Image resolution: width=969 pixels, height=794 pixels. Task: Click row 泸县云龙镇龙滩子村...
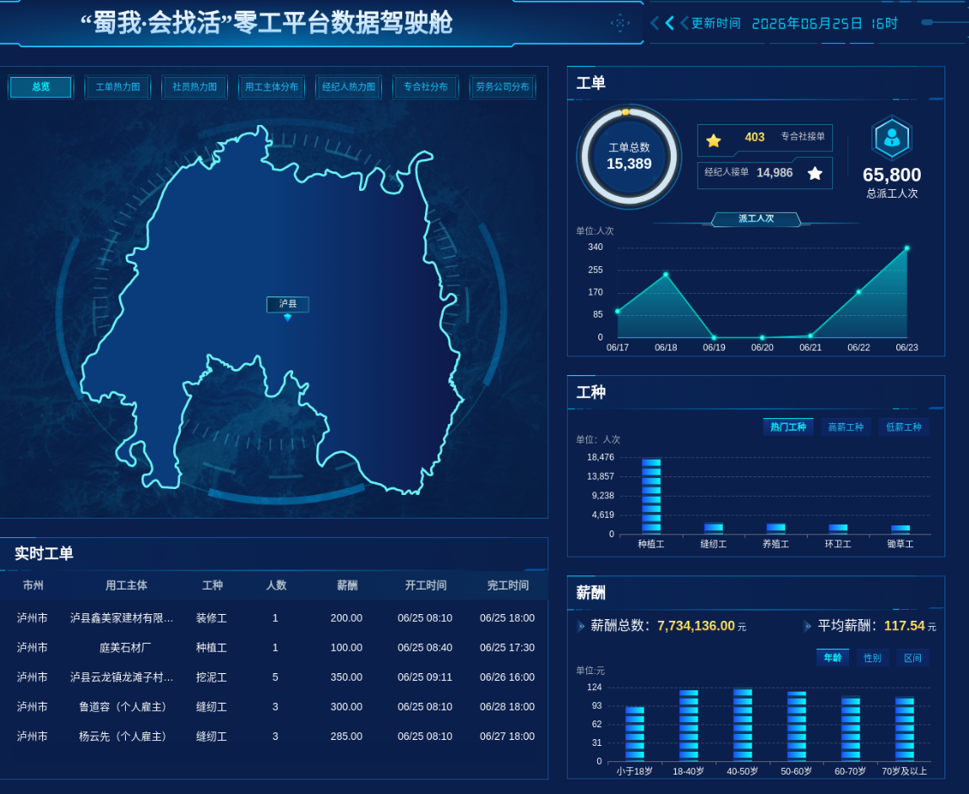pos(274,677)
